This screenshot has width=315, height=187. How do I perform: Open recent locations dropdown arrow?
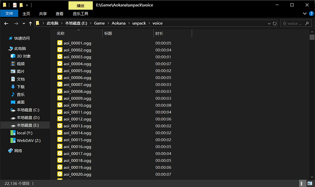click(x=23, y=23)
